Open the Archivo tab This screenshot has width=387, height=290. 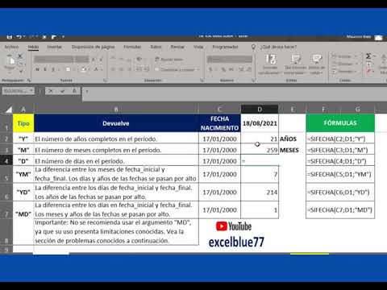[x=12, y=47]
